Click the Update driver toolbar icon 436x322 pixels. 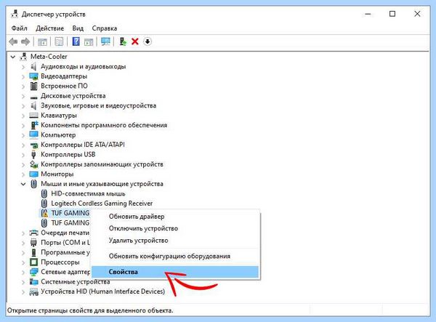[123, 41]
